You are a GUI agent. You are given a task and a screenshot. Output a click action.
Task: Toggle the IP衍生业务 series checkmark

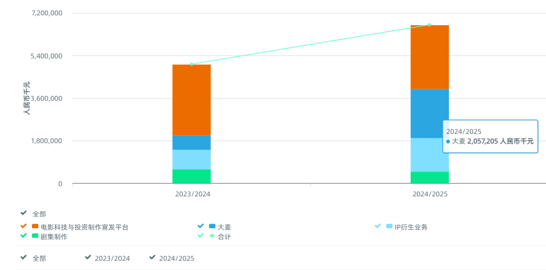point(378,227)
